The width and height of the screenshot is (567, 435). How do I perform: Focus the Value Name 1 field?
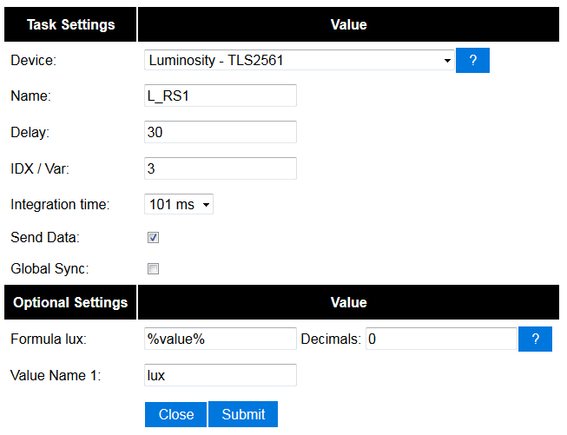(221, 375)
